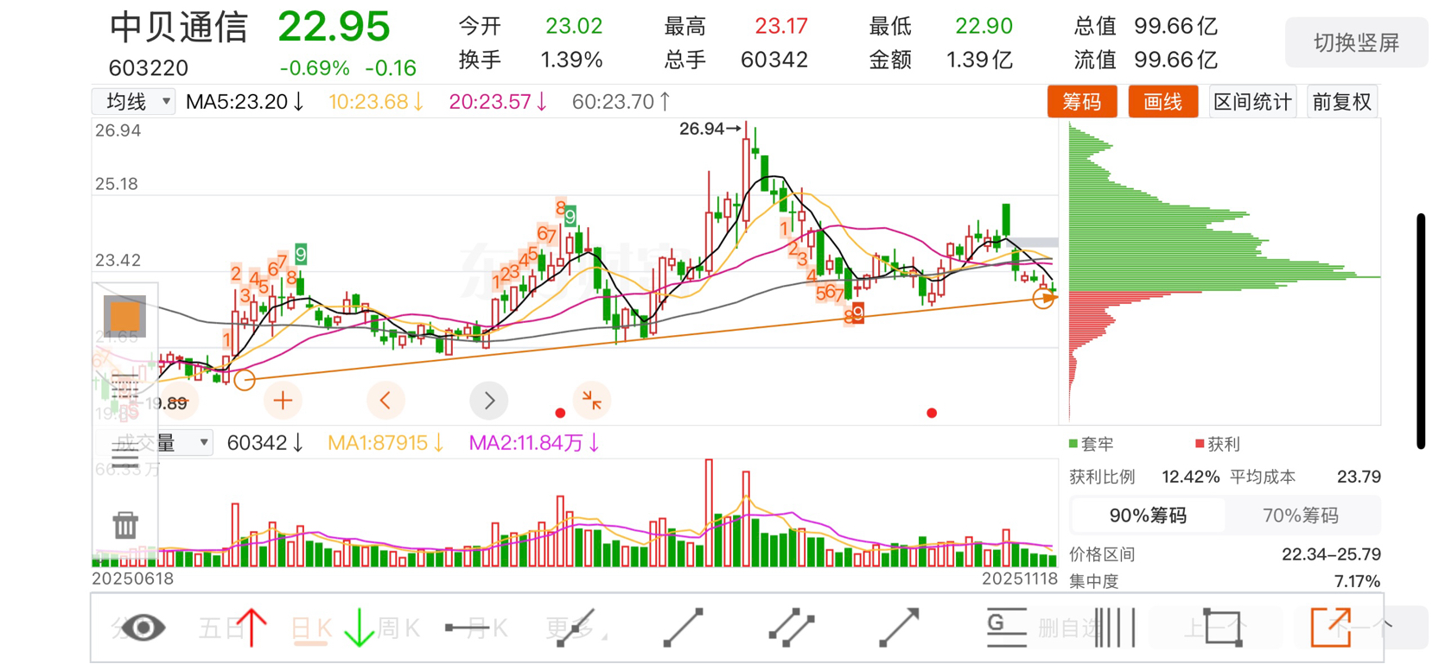Move chart right with gray chevron
Viewport: 1439px width, 664px height.
coord(488,401)
